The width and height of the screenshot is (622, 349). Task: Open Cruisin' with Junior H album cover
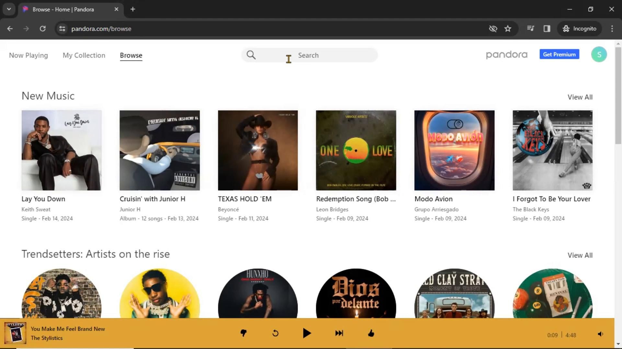coord(160,150)
